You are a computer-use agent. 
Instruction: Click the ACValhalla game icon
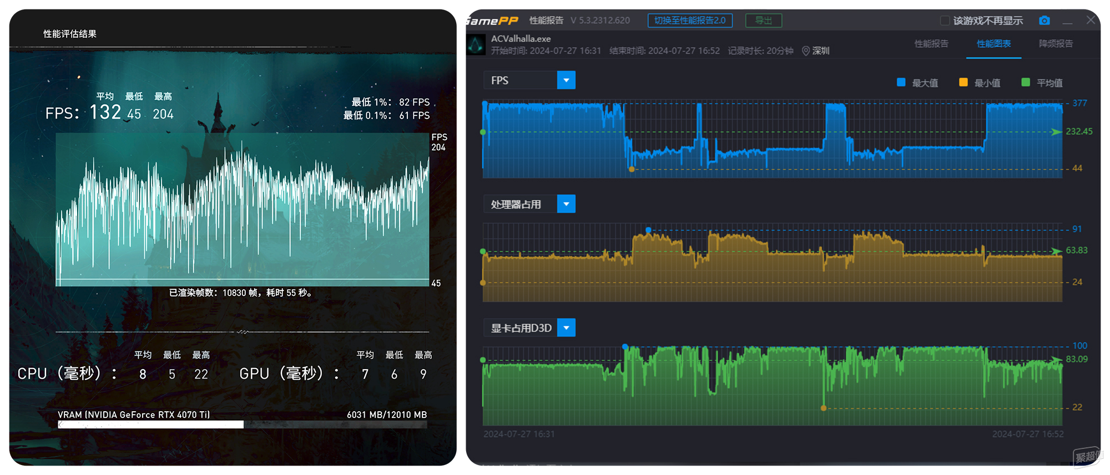tap(476, 45)
